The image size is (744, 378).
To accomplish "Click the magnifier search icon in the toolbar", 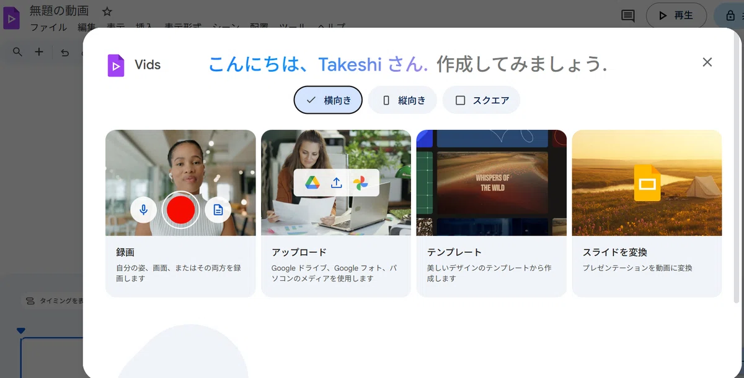I will click(17, 52).
